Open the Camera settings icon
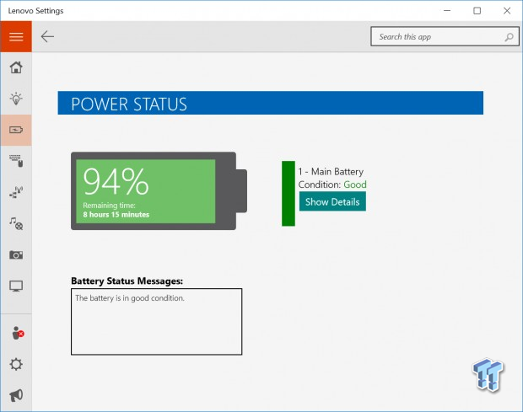523x412 pixels. pyautogui.click(x=16, y=255)
